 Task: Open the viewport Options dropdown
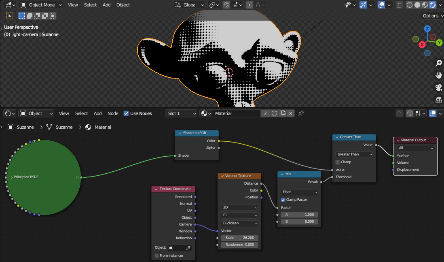point(432,16)
